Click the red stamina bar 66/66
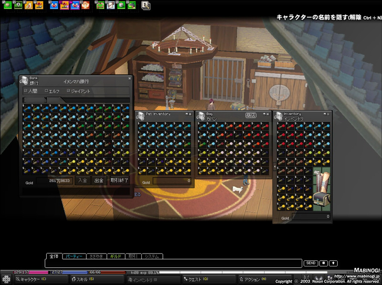 108,272
